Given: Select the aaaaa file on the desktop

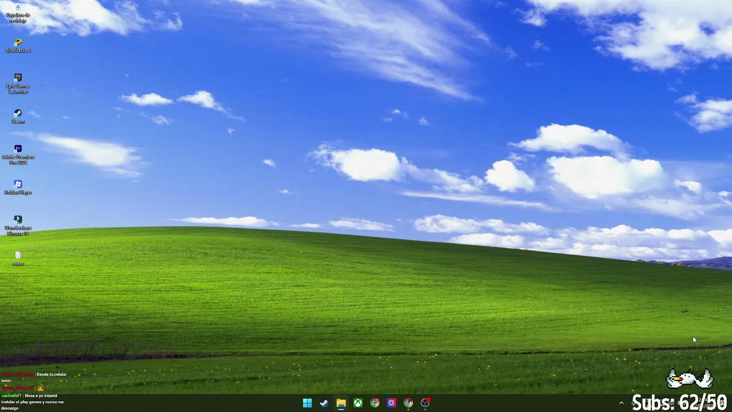Looking at the screenshot, I should click(18, 259).
